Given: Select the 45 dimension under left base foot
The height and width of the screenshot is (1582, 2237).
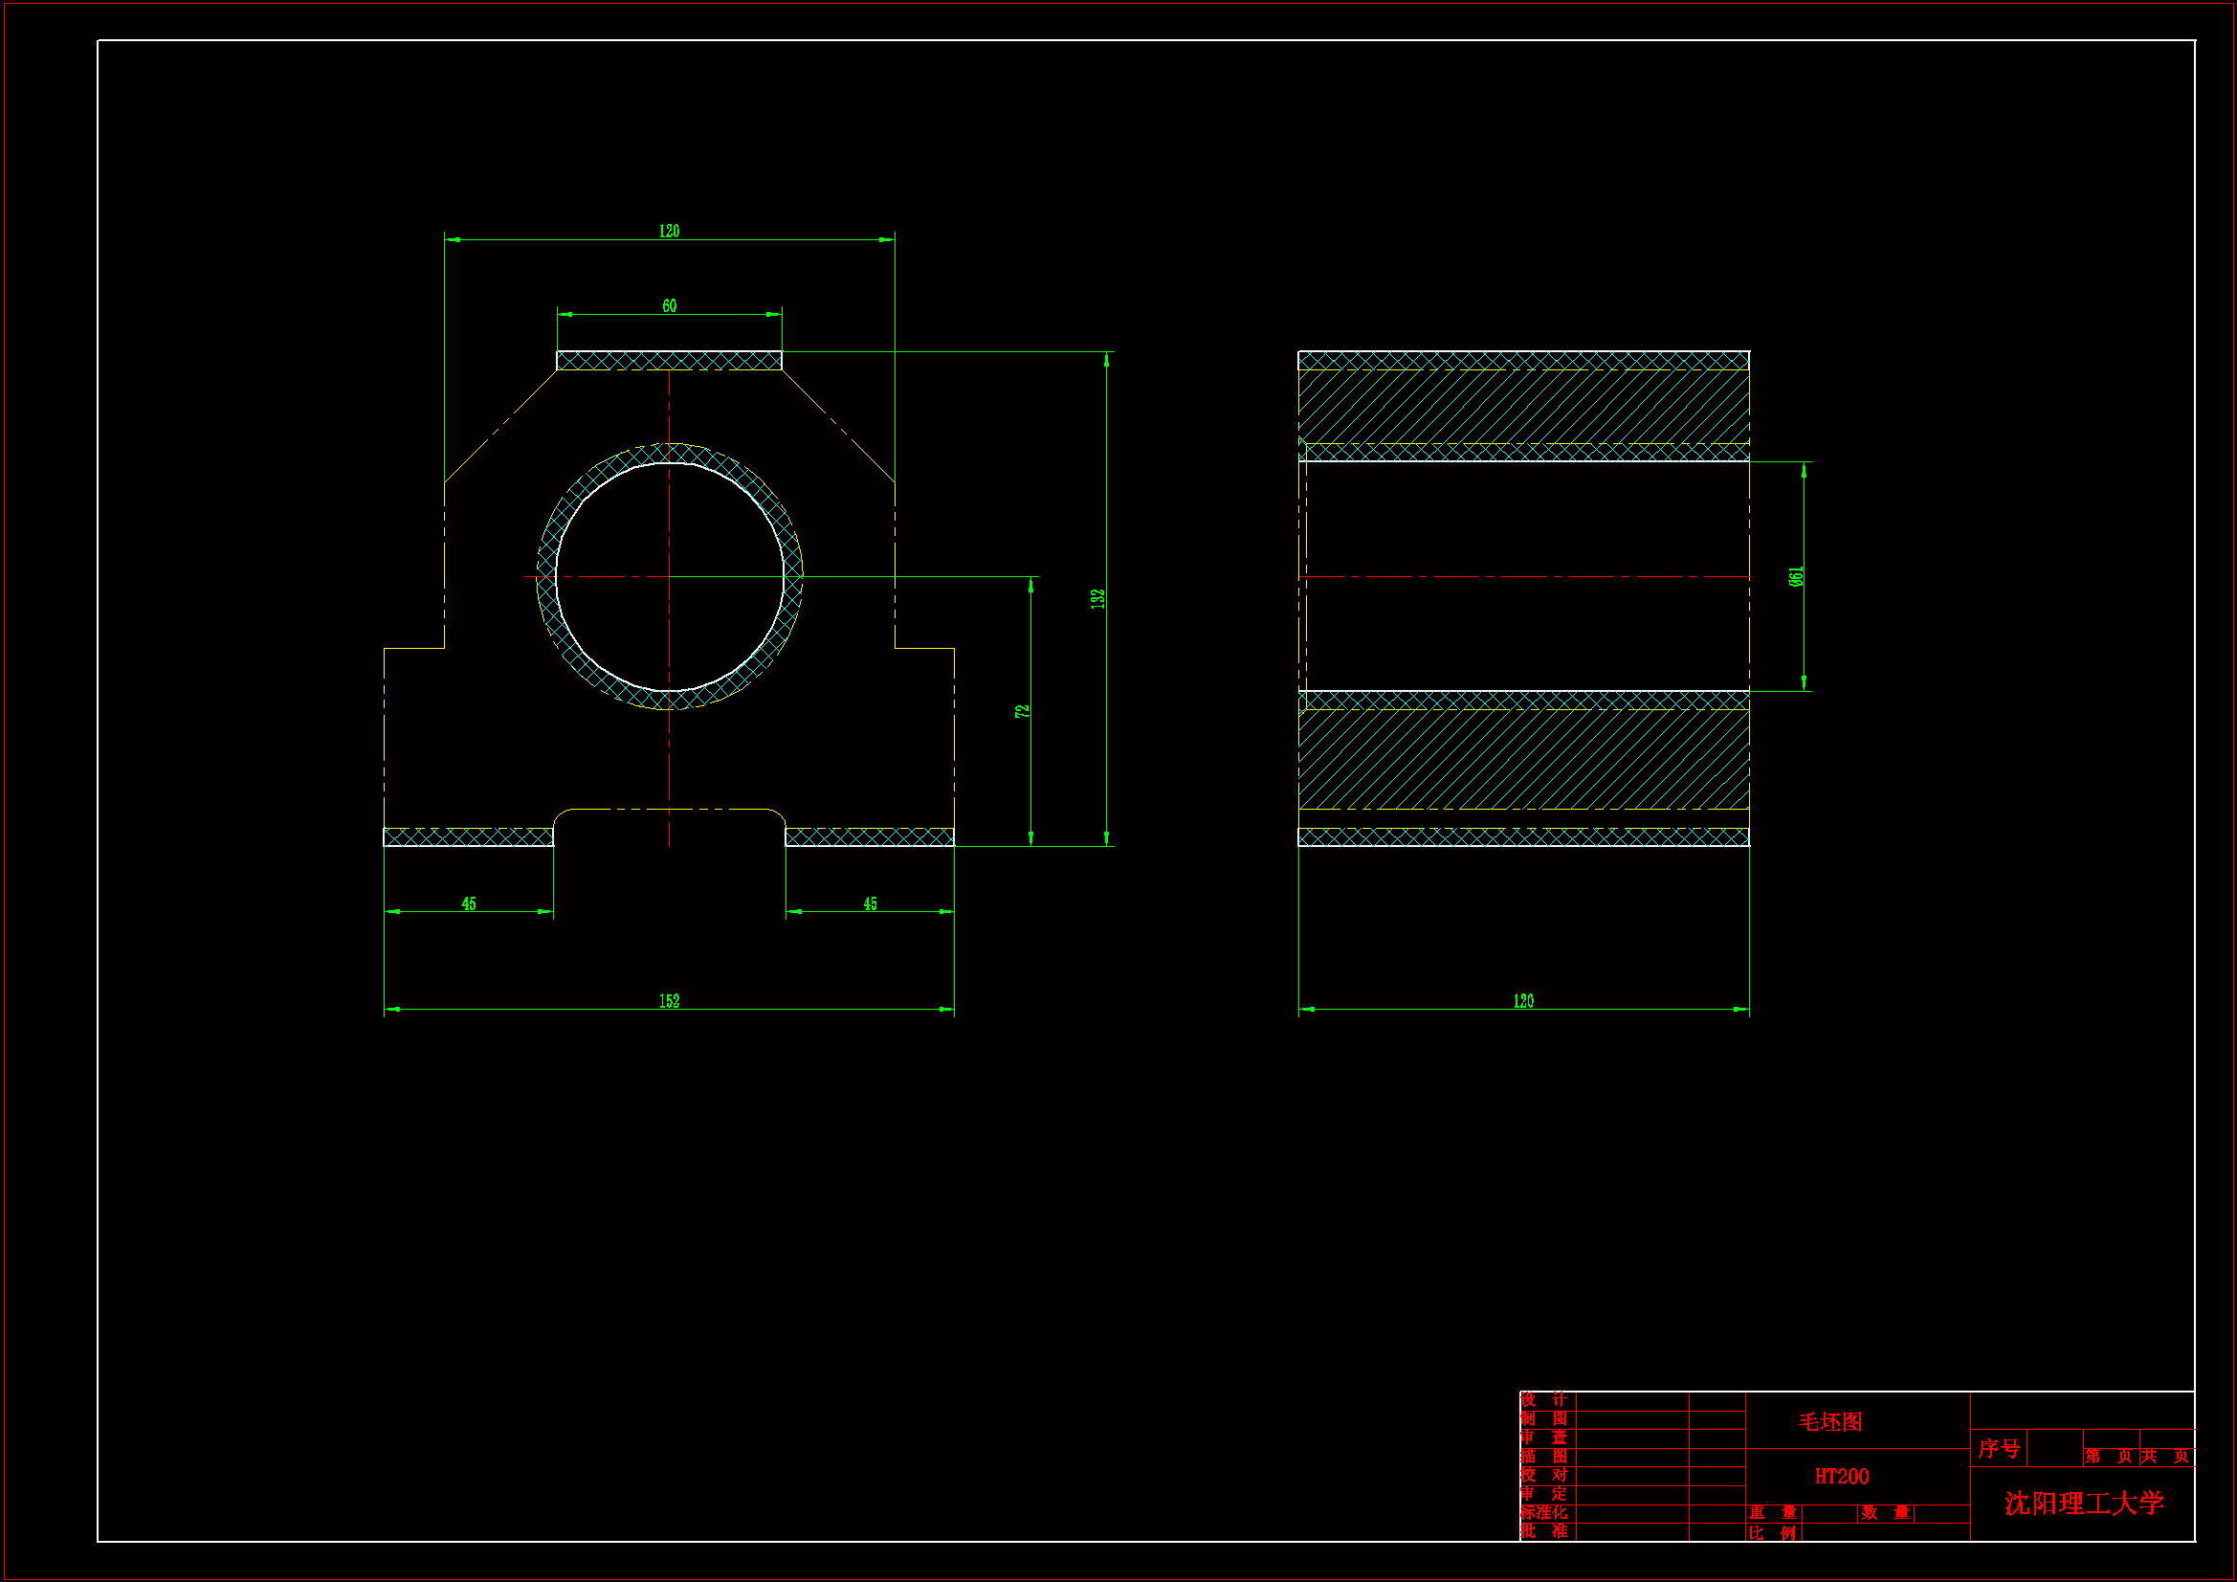Looking at the screenshot, I should [x=469, y=903].
